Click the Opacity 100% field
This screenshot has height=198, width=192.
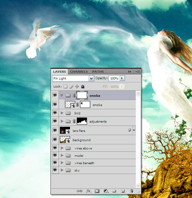coord(114,78)
